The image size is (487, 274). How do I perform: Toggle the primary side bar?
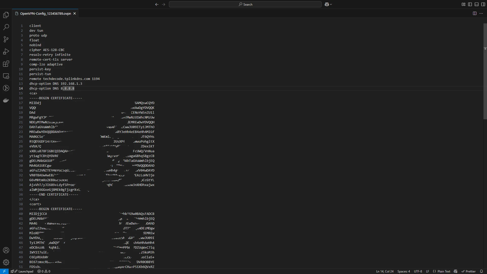470,4
